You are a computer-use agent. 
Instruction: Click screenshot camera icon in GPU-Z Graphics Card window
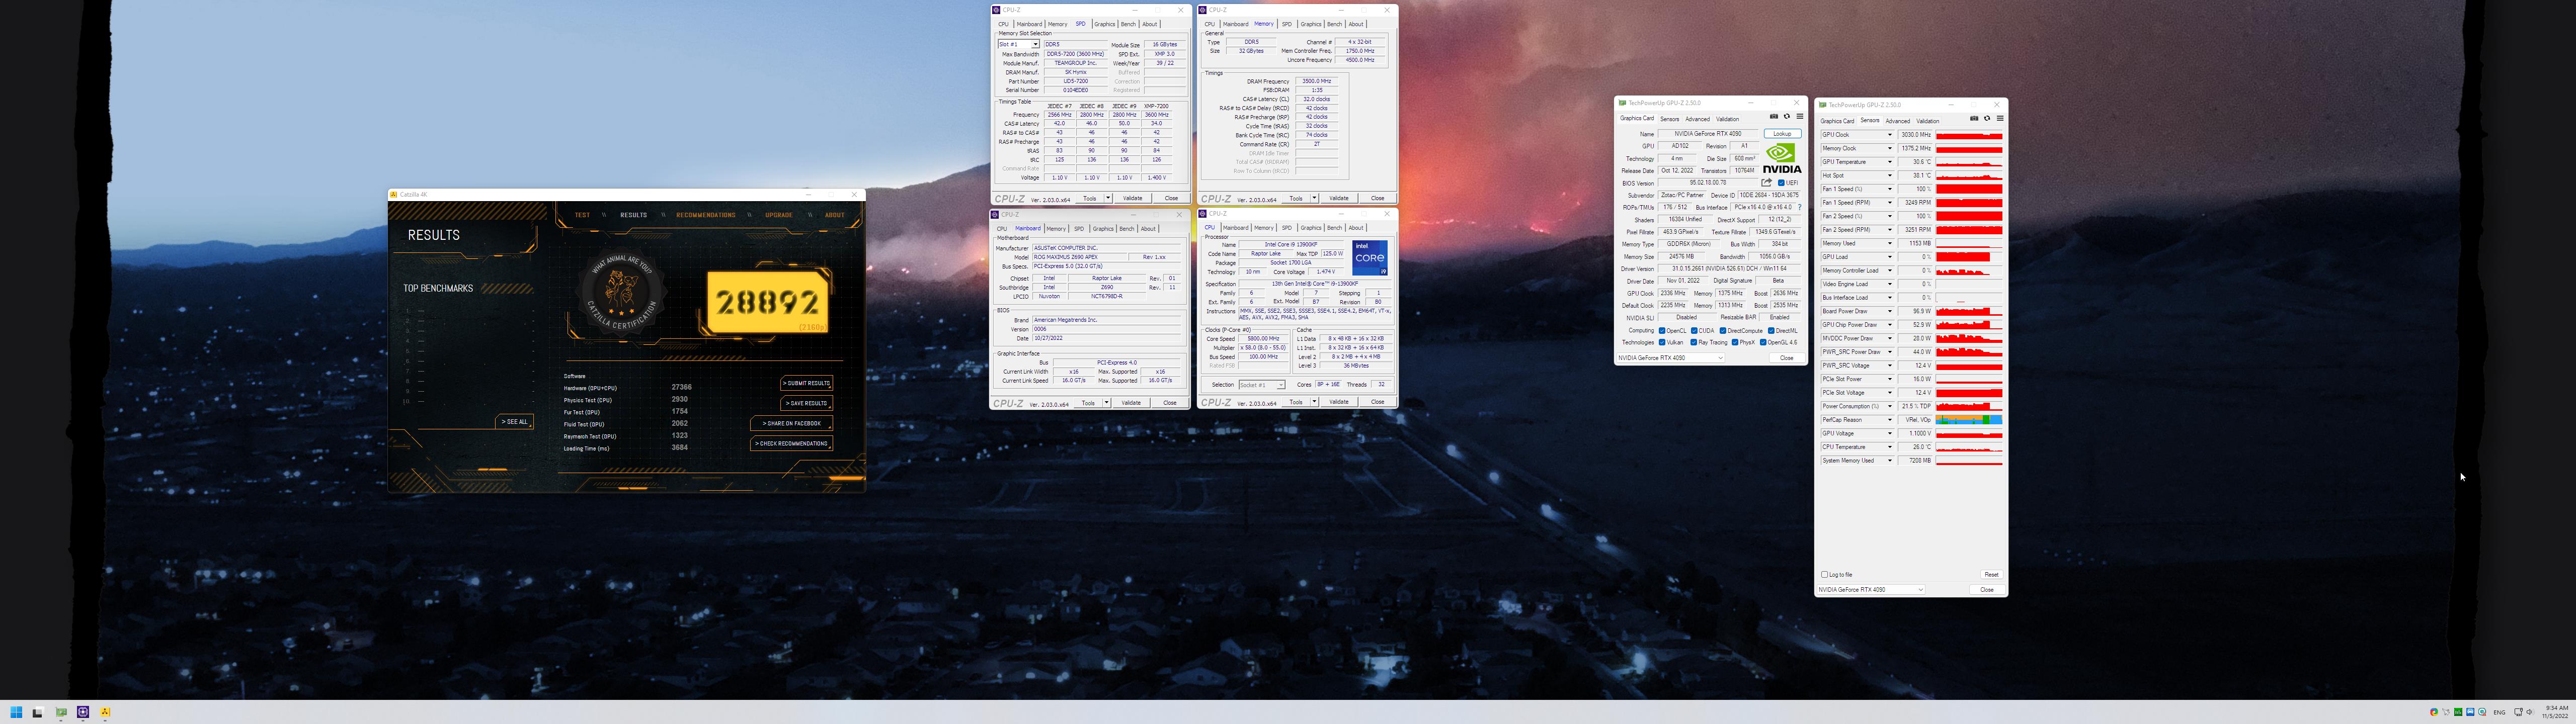click(x=1774, y=117)
